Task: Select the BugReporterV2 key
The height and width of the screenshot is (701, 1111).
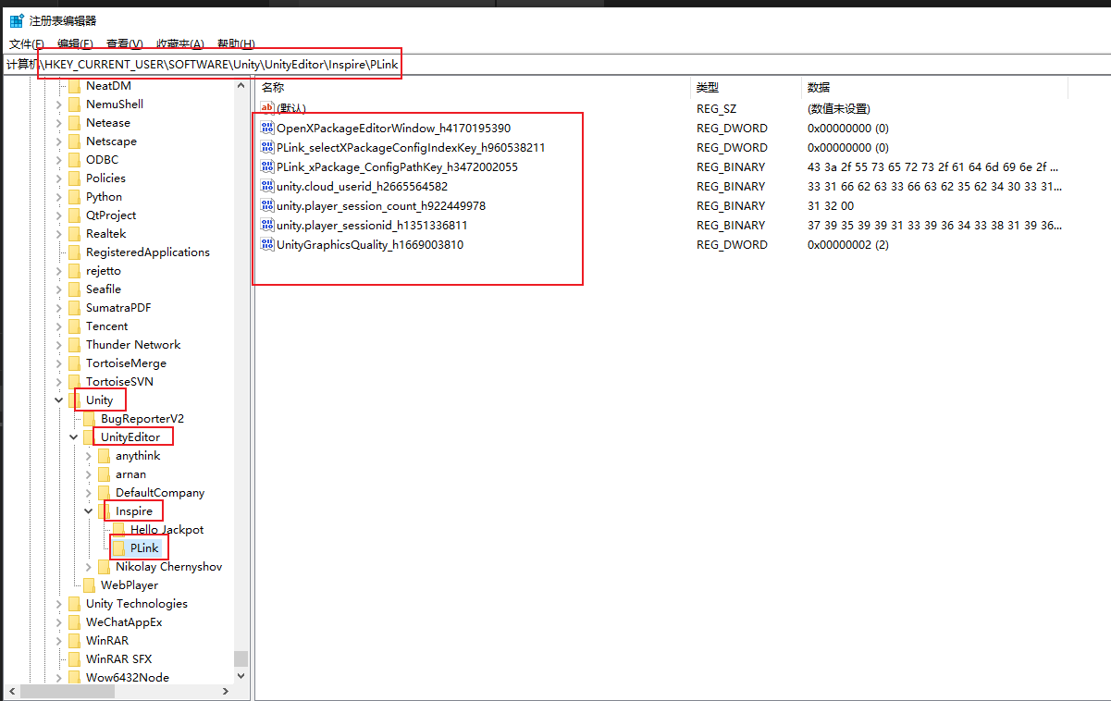Action: (x=142, y=419)
